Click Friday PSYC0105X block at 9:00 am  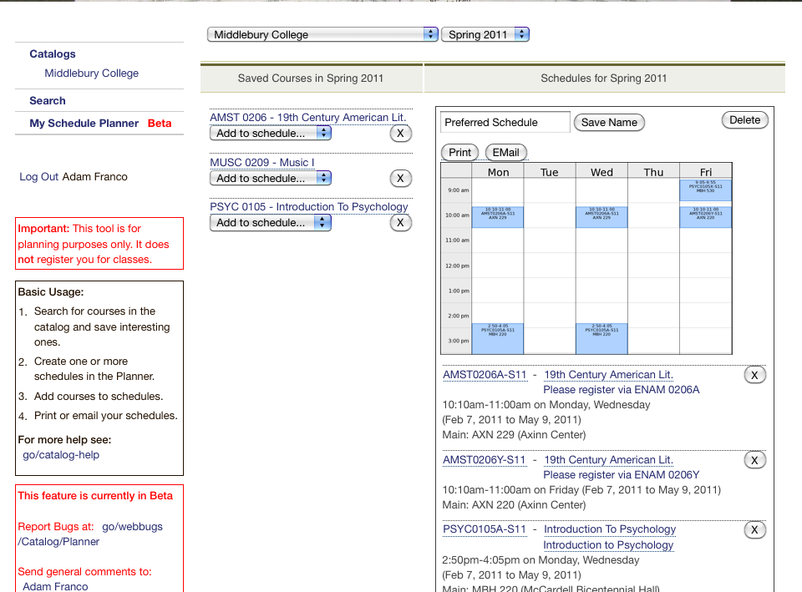pyautogui.click(x=705, y=190)
